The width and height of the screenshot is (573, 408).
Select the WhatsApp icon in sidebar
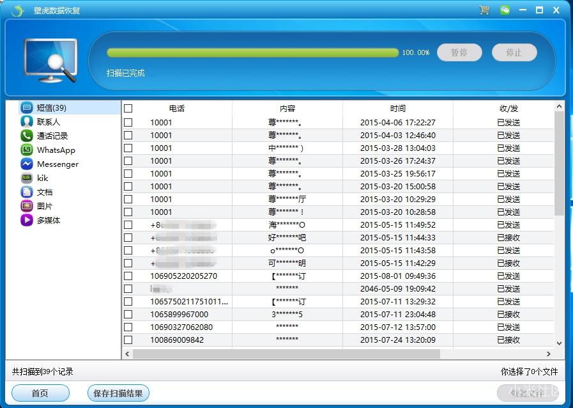(x=27, y=150)
